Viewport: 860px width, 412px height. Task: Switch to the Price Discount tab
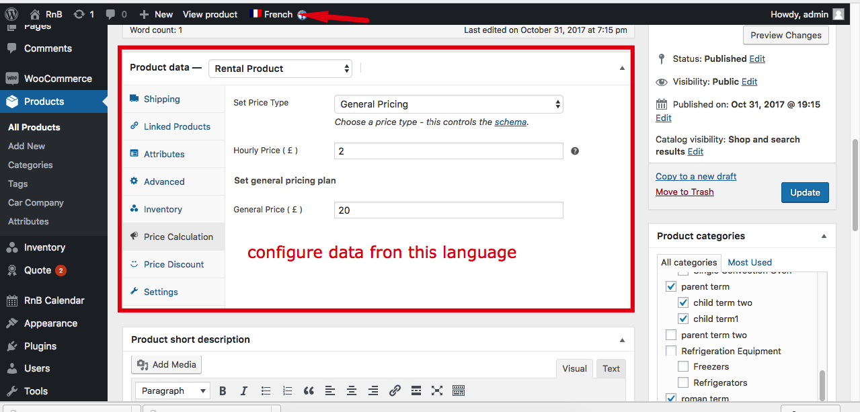(x=173, y=264)
